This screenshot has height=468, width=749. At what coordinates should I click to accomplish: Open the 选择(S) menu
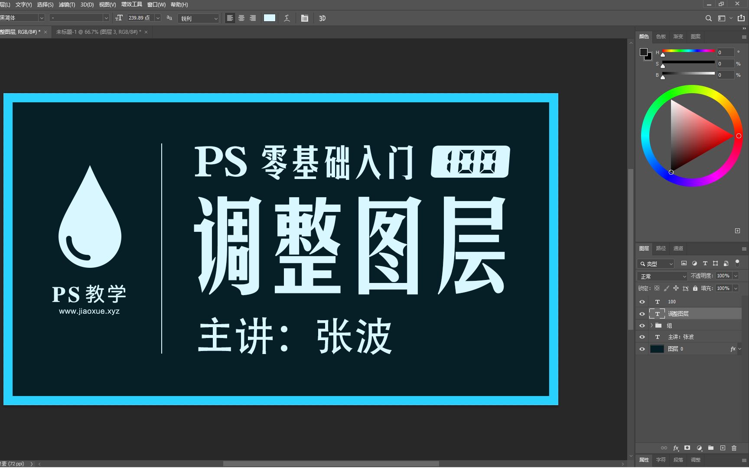click(45, 4)
